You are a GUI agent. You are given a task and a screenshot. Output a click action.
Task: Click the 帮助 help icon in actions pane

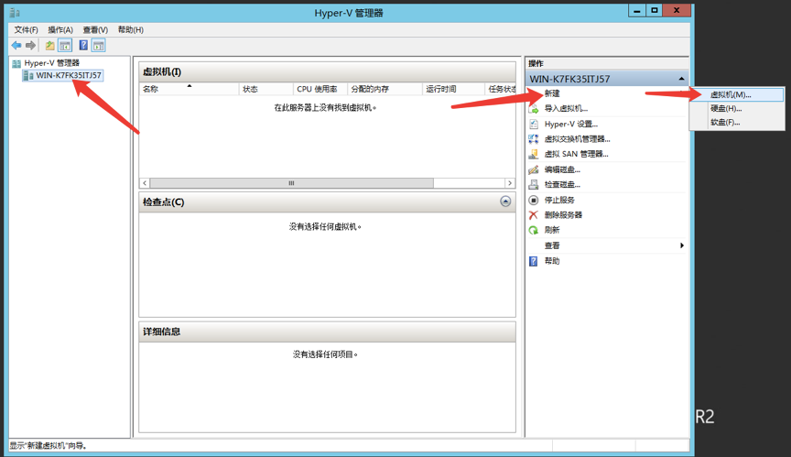coord(533,261)
